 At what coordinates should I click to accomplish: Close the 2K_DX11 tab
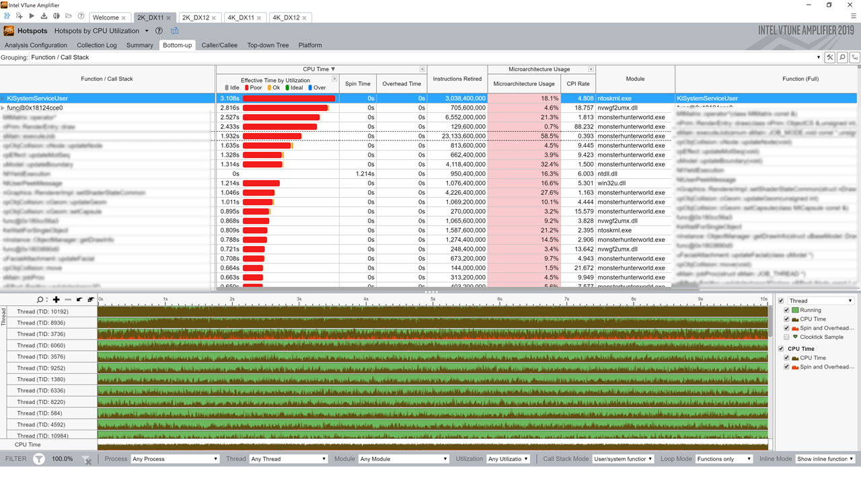click(168, 17)
